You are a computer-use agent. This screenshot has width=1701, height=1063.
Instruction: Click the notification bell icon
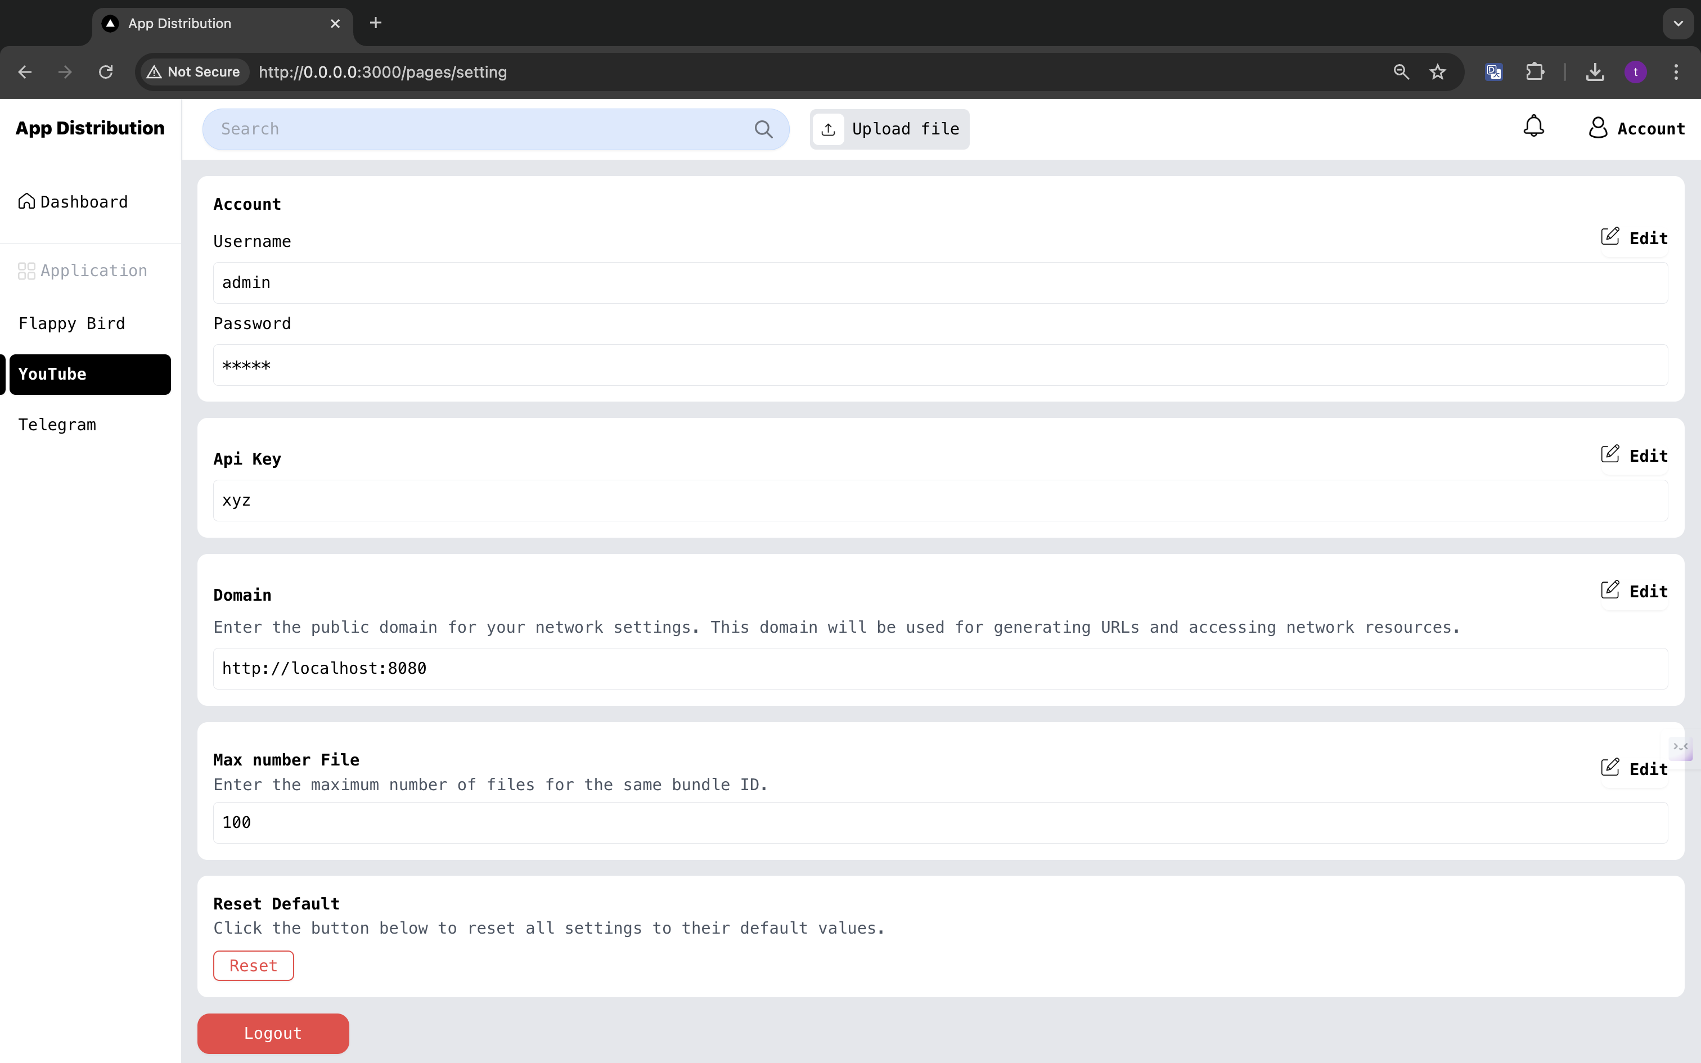pyautogui.click(x=1533, y=127)
